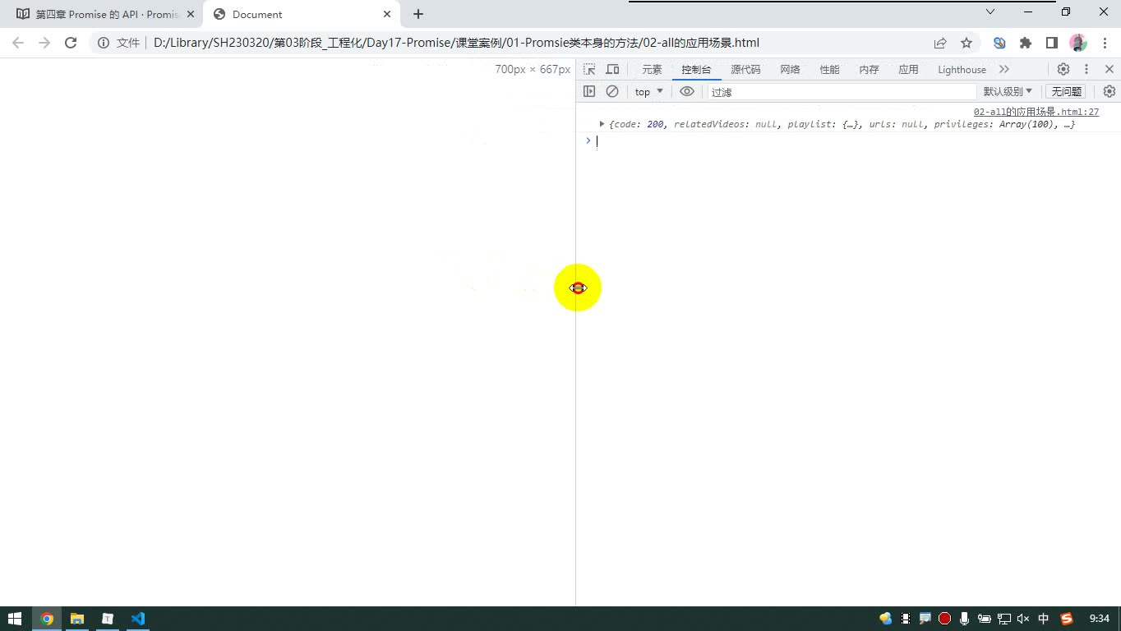Switch to the 应用 tab
1121x631 pixels.
pyautogui.click(x=908, y=70)
